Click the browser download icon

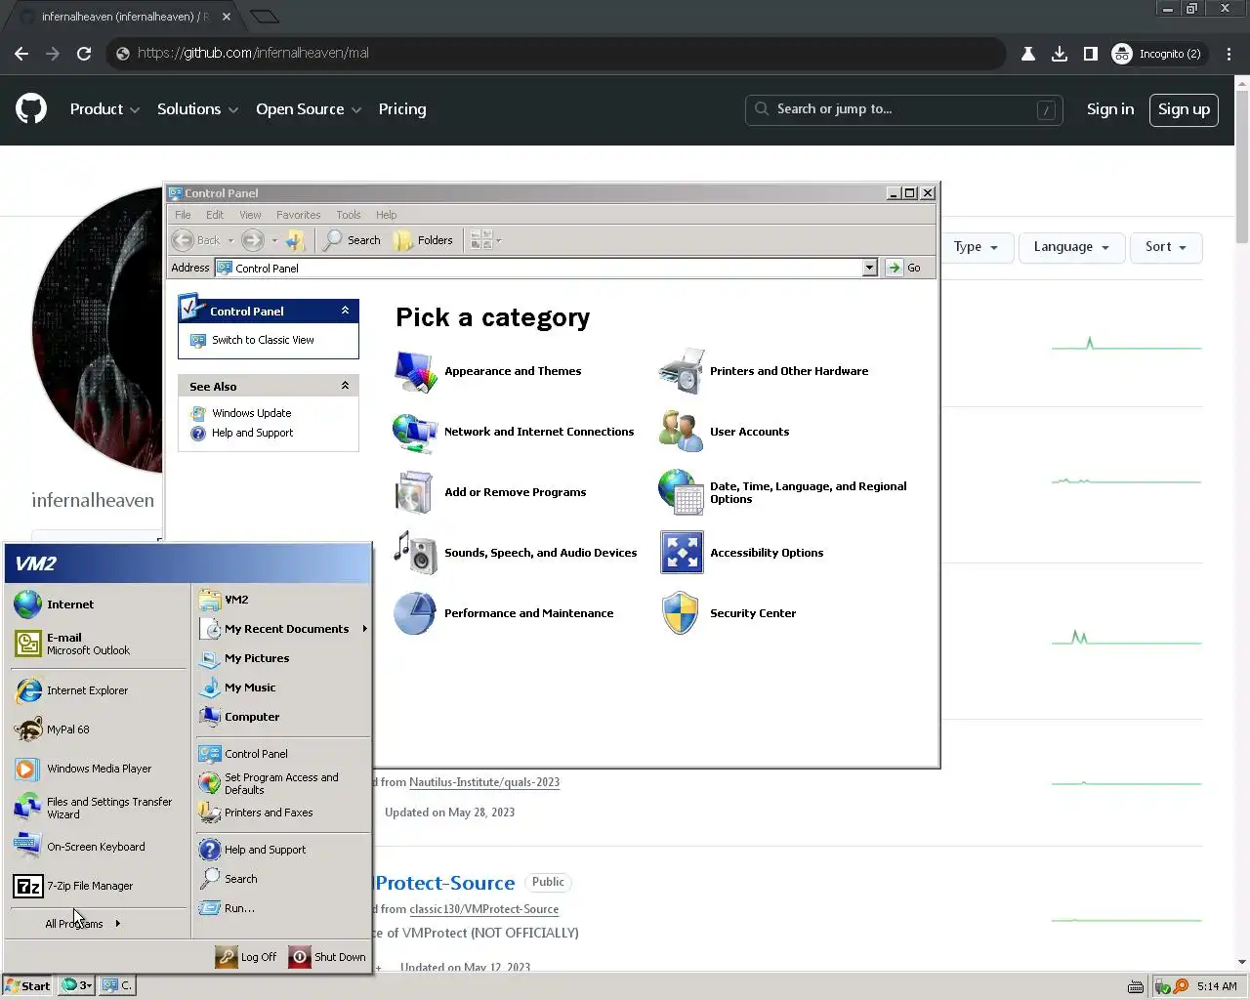click(1060, 54)
